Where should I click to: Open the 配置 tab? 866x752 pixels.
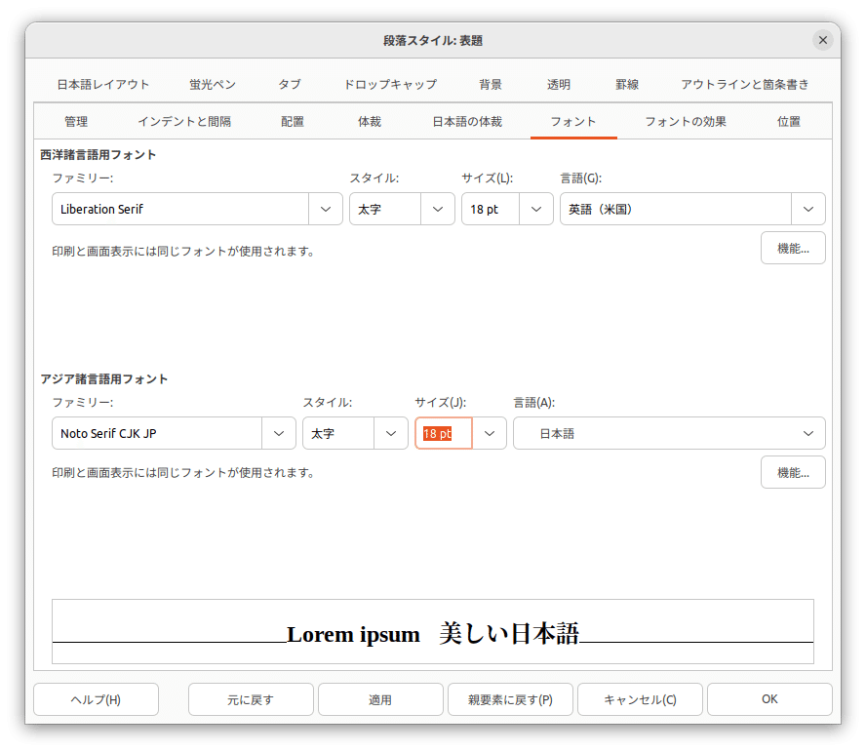point(293,121)
